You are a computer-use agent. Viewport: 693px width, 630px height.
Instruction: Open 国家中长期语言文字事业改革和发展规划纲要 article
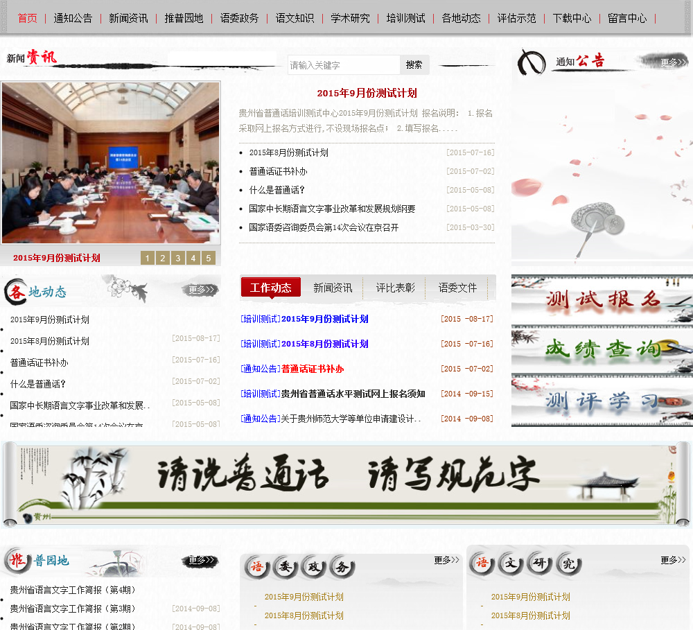(332, 209)
